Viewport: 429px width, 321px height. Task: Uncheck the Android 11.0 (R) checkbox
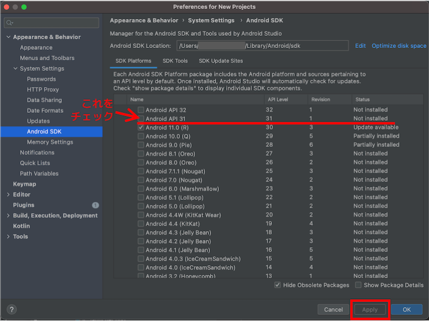tap(141, 128)
